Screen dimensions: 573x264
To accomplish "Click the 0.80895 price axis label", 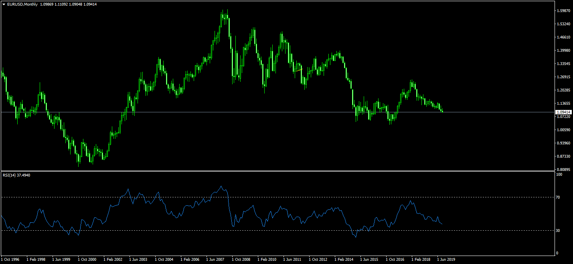I will (x=563, y=169).
